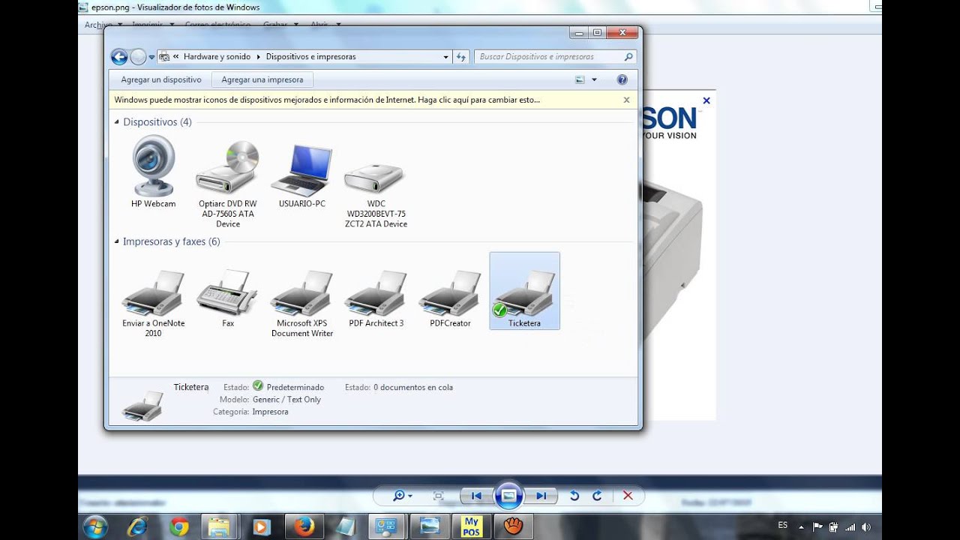This screenshot has height=540, width=960.
Task: Launch Google Chrome from the taskbar
Action: [178, 526]
